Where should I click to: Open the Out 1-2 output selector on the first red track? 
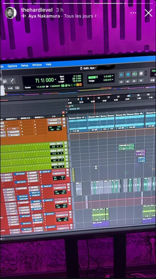click(x=59, y=174)
